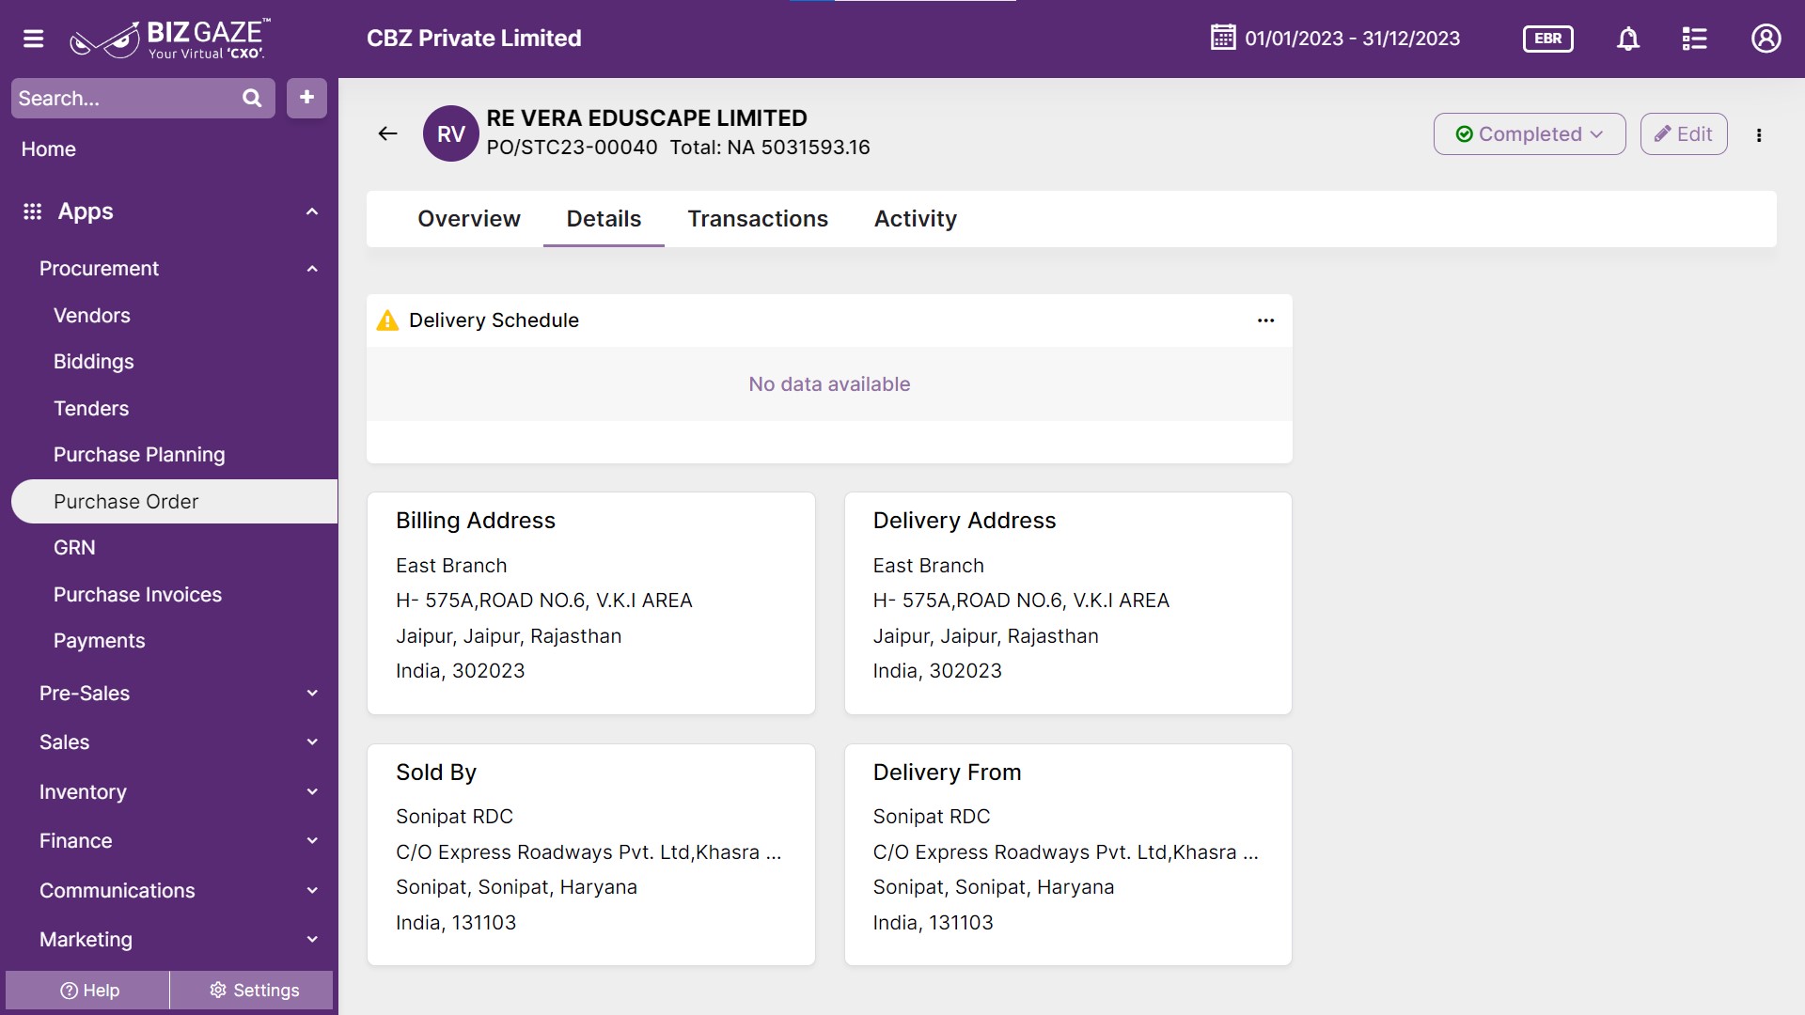Screen dimensions: 1805x1015
Task: Select the Details tab
Action: pyautogui.click(x=604, y=219)
